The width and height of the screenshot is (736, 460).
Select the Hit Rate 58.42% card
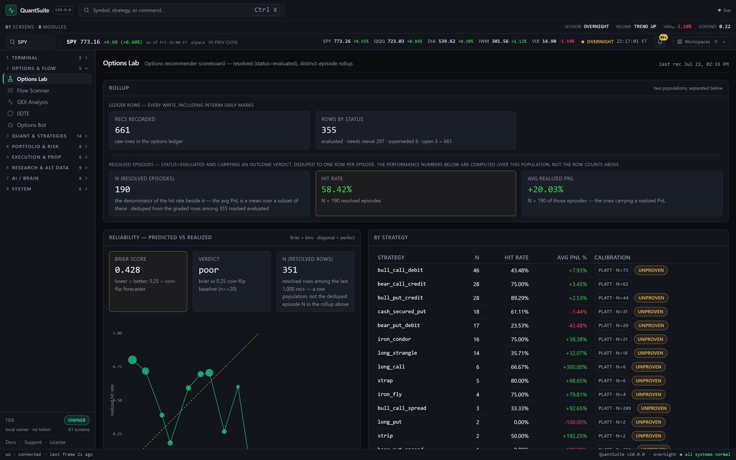tap(415, 193)
